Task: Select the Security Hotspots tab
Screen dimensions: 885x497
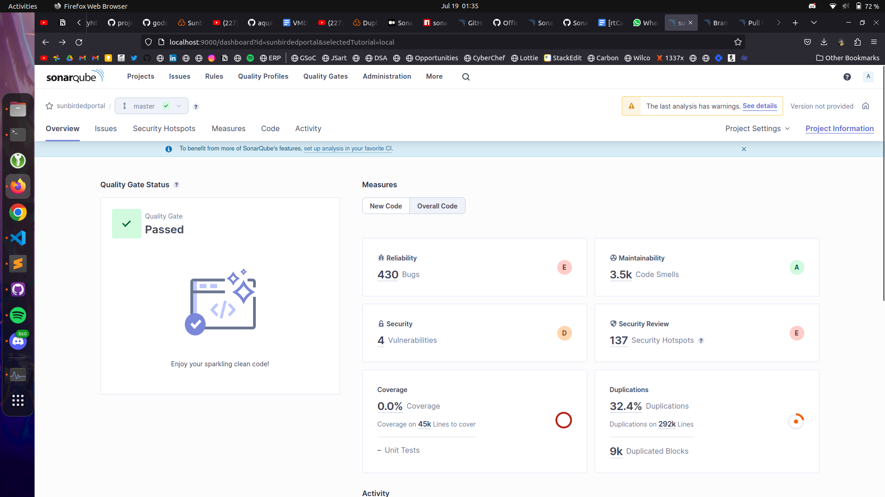Action: pos(164,128)
